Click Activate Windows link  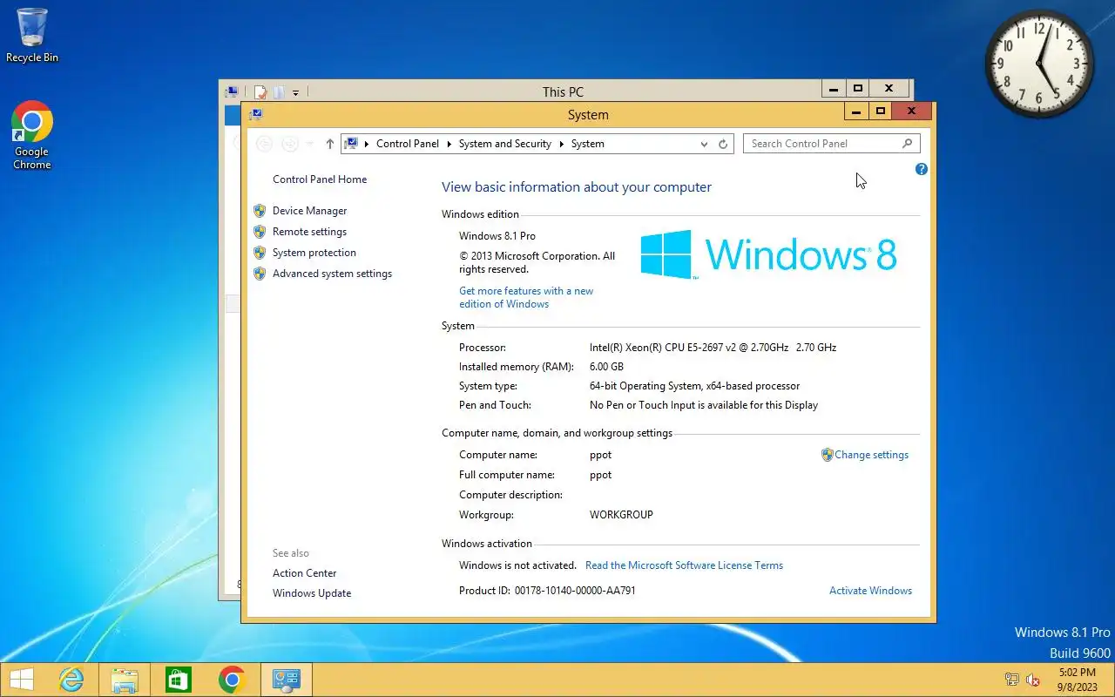pos(871,591)
